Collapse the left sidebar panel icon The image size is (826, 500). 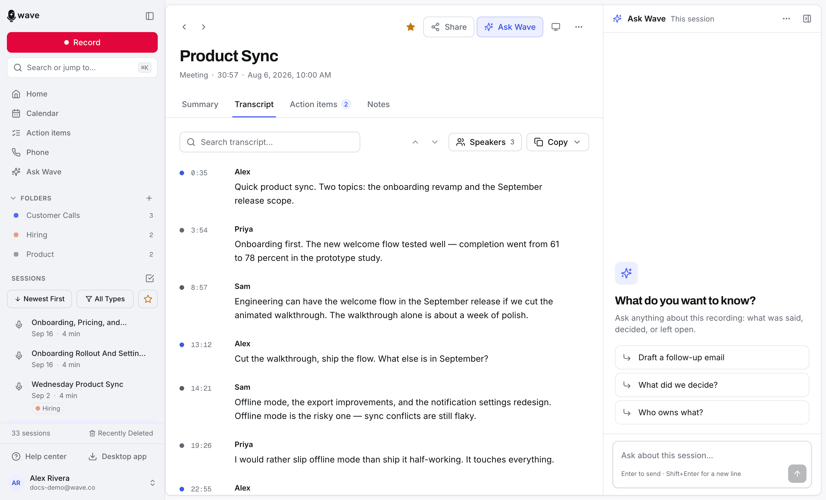tap(149, 16)
